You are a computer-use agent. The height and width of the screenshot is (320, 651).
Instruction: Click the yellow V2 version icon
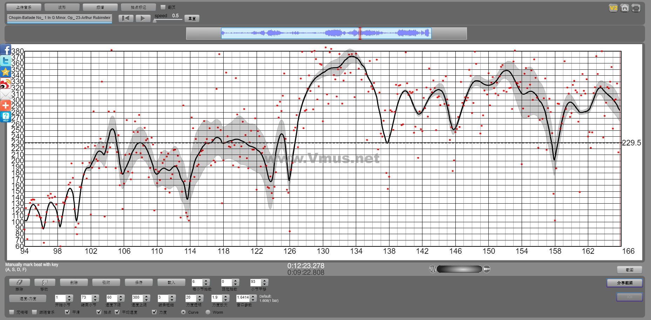click(x=613, y=8)
